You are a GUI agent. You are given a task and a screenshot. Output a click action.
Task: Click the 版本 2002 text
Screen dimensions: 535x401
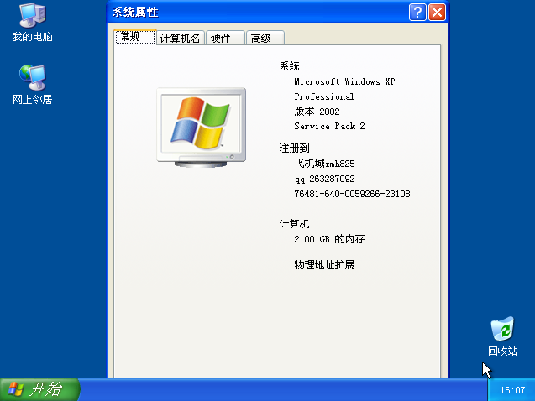[317, 112]
